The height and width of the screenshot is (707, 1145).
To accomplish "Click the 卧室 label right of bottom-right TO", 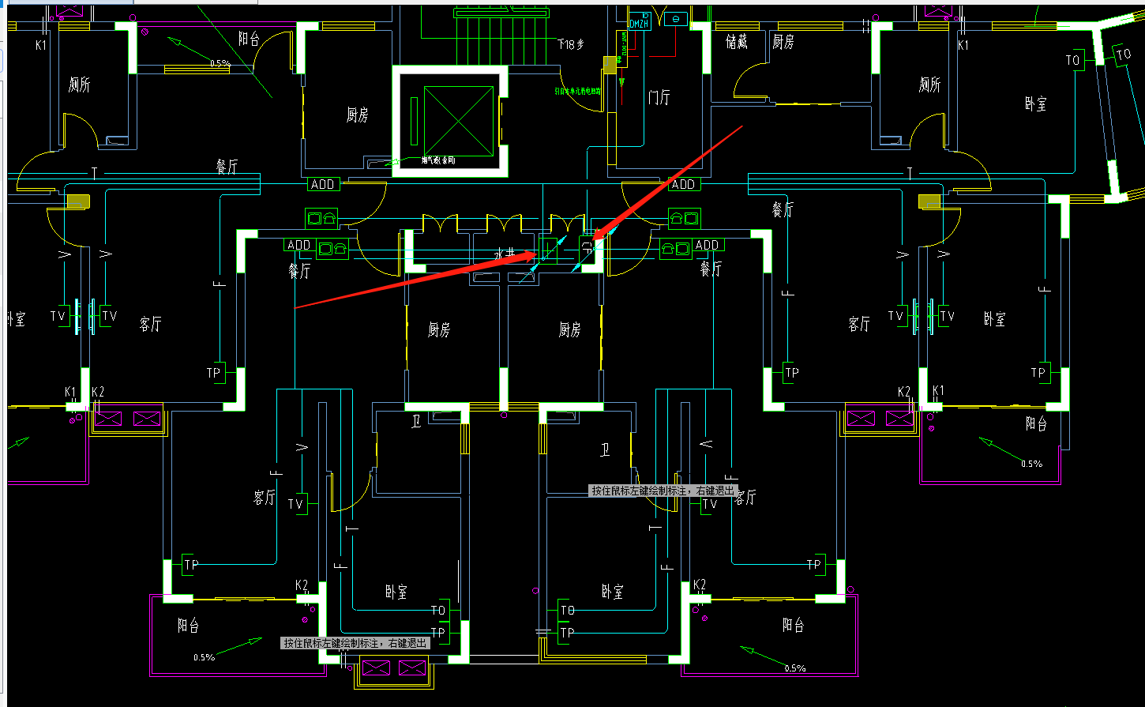I will [614, 592].
